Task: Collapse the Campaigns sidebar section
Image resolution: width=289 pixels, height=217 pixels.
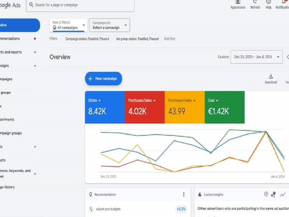Action: tap(35, 66)
